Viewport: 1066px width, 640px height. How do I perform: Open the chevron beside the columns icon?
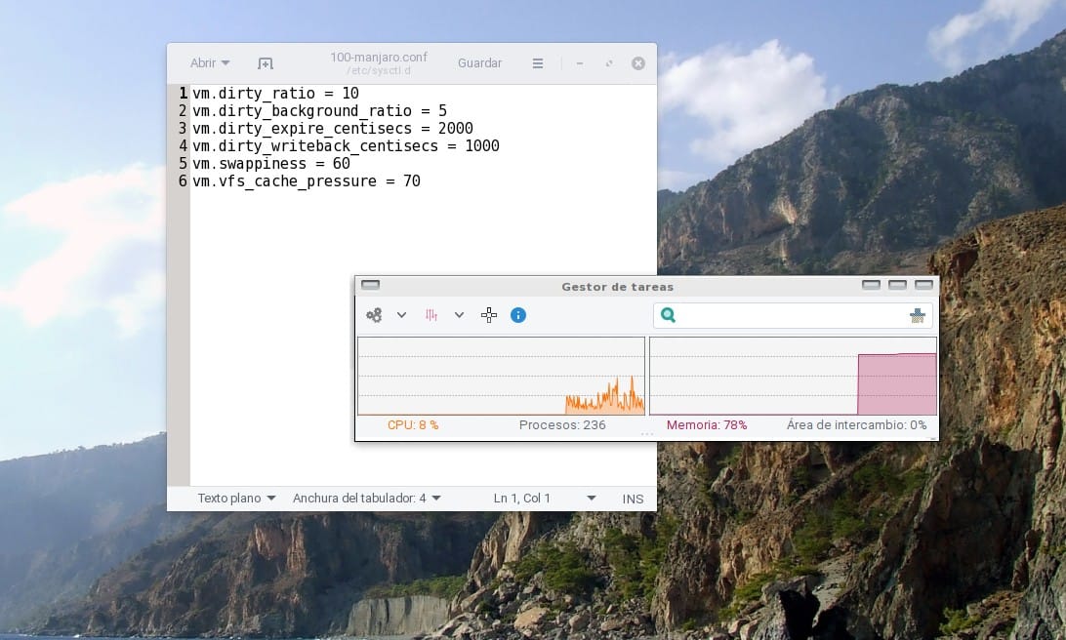[458, 315]
